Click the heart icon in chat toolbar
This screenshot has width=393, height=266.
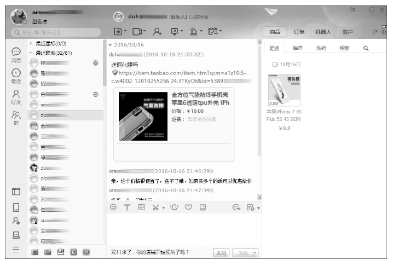click(x=188, y=207)
